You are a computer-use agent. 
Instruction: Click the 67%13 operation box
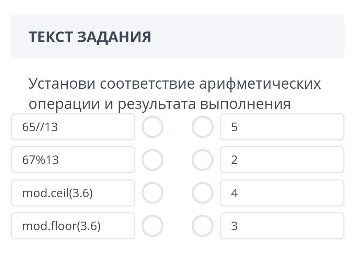pyautogui.click(x=73, y=160)
